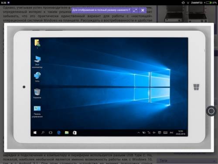
Task: Open the File Explorer taskbar icon
Action: (x=67, y=133)
